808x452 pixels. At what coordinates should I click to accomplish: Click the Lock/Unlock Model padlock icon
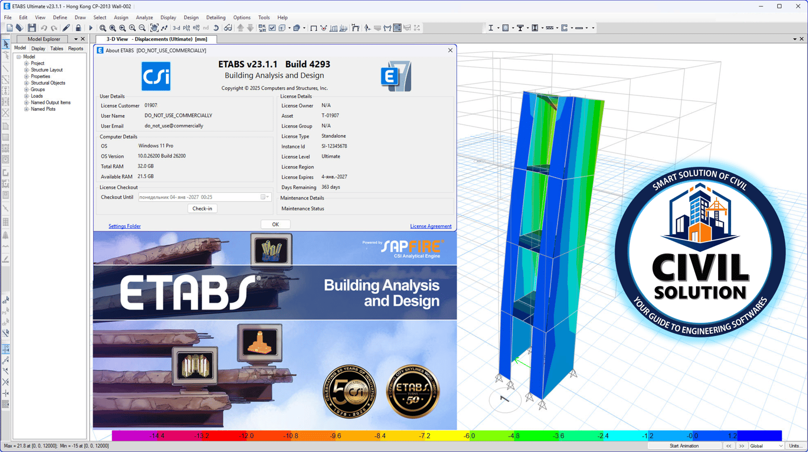78,28
